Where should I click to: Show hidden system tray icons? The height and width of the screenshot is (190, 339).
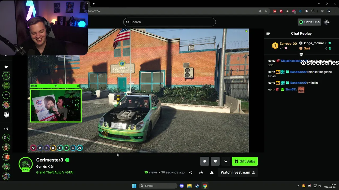pyautogui.click(x=298, y=186)
